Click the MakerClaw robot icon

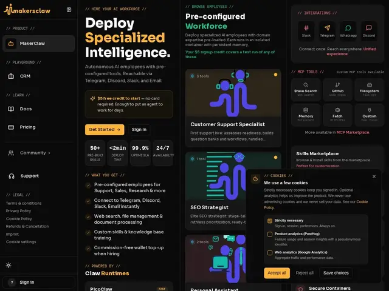11,44
